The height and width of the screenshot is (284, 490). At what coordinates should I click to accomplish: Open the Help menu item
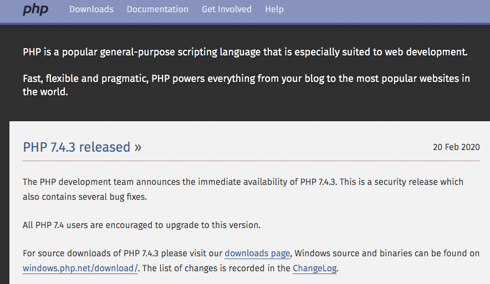(x=274, y=9)
